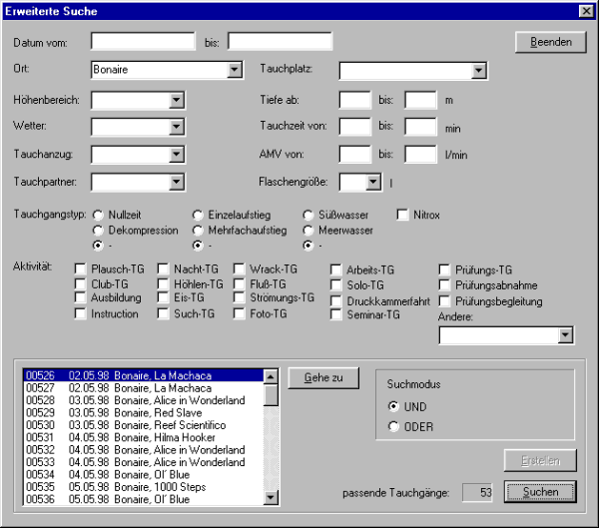Open the Andere activity dropdown

(566, 336)
